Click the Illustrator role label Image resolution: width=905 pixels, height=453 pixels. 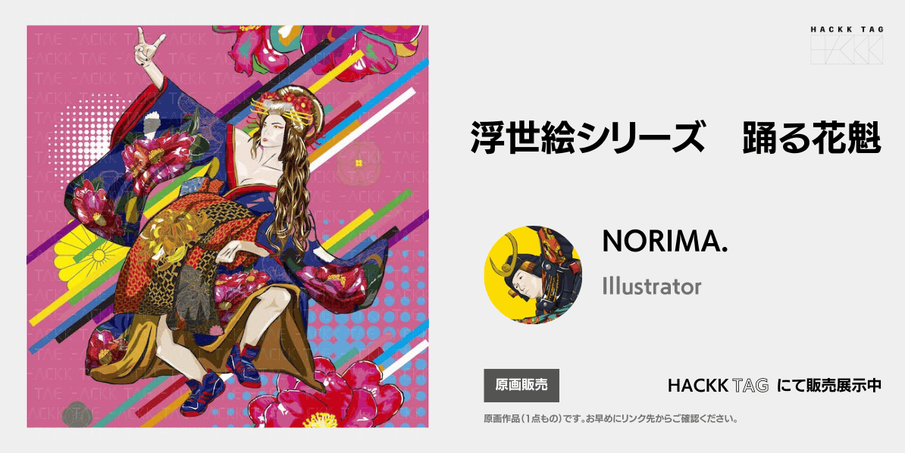click(x=652, y=286)
